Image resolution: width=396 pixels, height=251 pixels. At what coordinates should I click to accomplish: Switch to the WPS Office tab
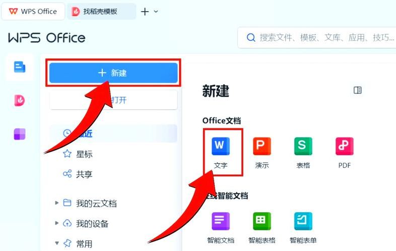33,12
